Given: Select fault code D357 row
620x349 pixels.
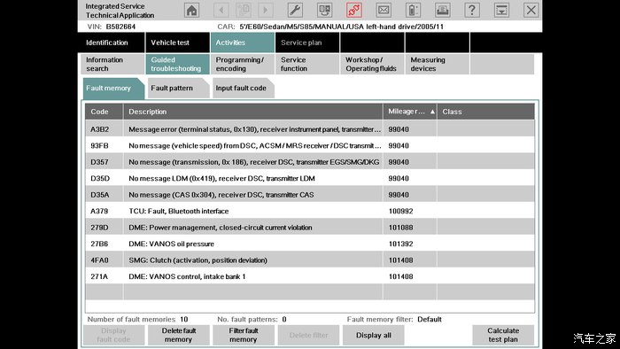Looking at the screenshot, I should click(x=310, y=162).
